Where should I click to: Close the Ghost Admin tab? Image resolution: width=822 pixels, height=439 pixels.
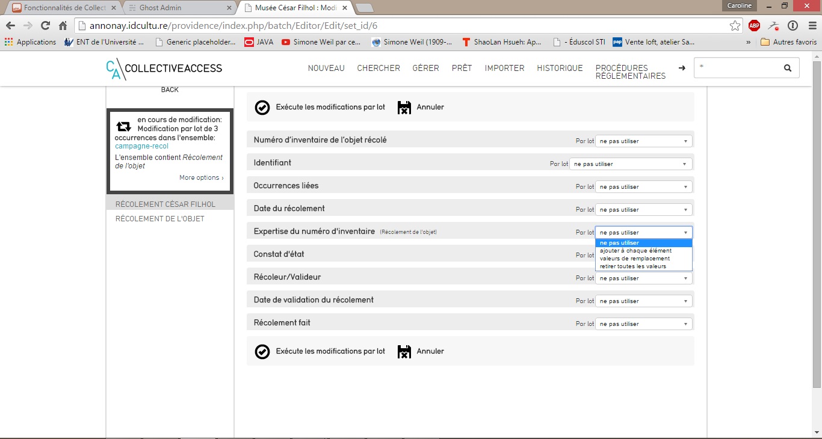coord(229,8)
